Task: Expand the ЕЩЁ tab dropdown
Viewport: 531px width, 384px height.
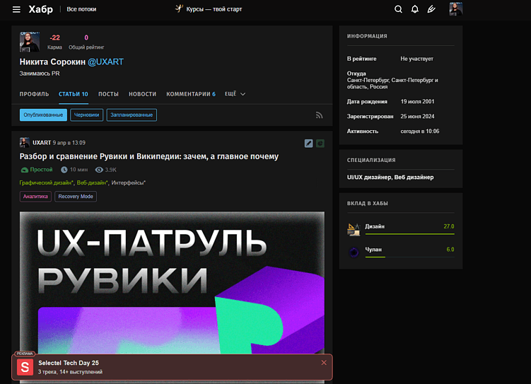Action: (x=235, y=94)
